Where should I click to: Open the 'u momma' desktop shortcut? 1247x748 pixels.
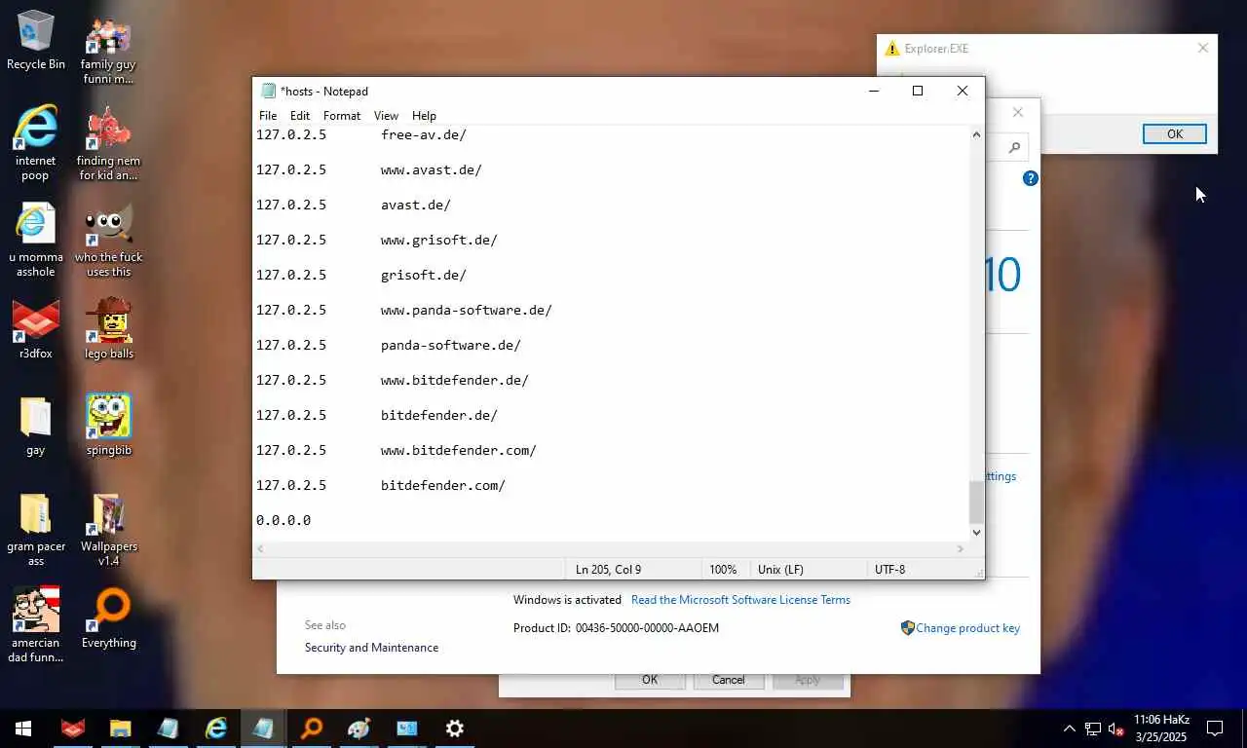[35, 239]
